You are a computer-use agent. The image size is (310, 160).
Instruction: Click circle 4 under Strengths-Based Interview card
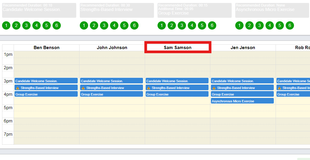click(x=114, y=25)
